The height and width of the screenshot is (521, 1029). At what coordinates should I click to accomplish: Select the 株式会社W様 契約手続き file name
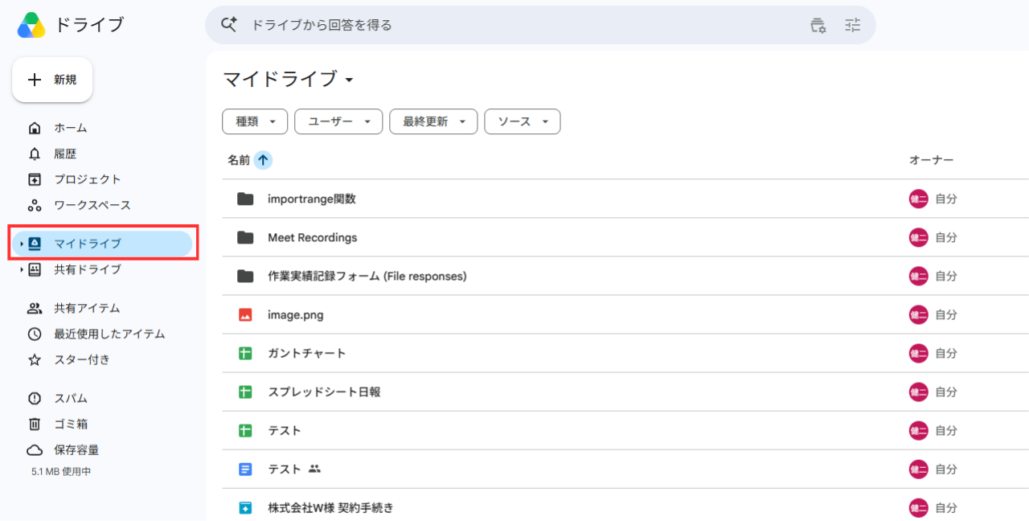point(330,507)
